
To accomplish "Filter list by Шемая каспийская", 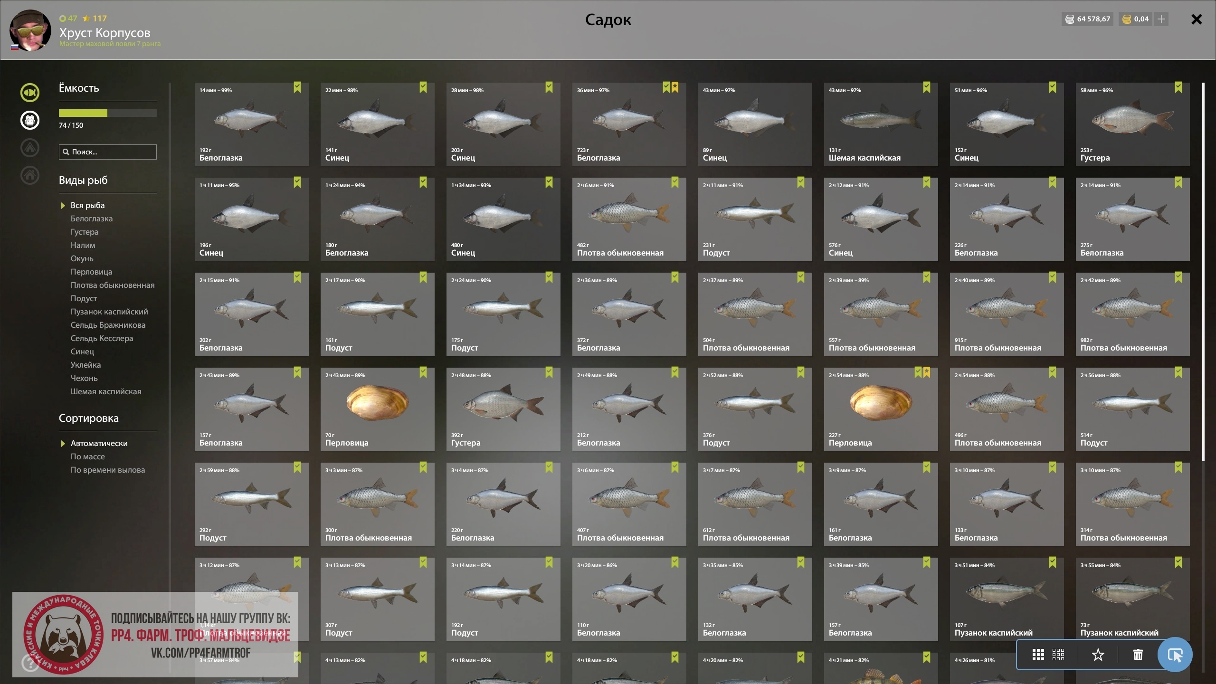I will 106,391.
